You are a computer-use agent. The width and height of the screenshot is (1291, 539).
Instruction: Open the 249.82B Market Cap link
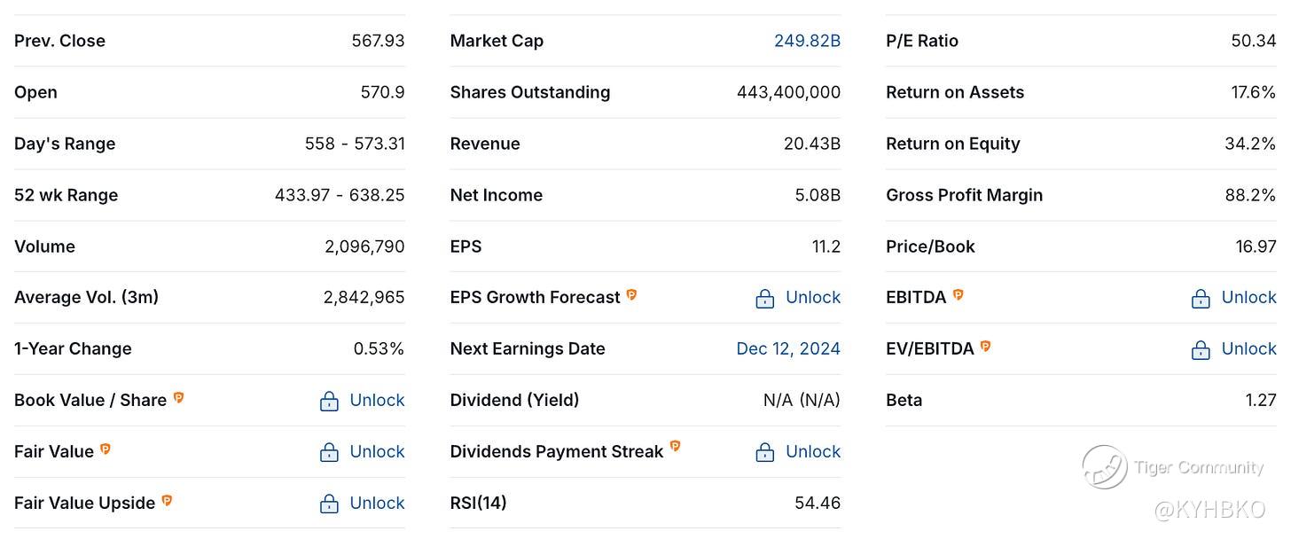[x=807, y=41]
